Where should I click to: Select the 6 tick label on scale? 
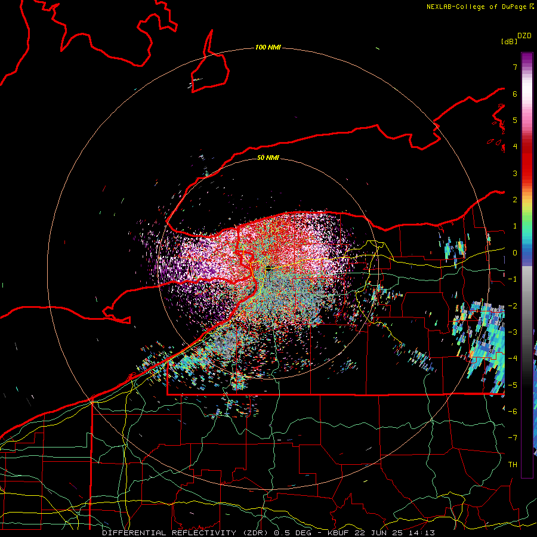coord(515,94)
